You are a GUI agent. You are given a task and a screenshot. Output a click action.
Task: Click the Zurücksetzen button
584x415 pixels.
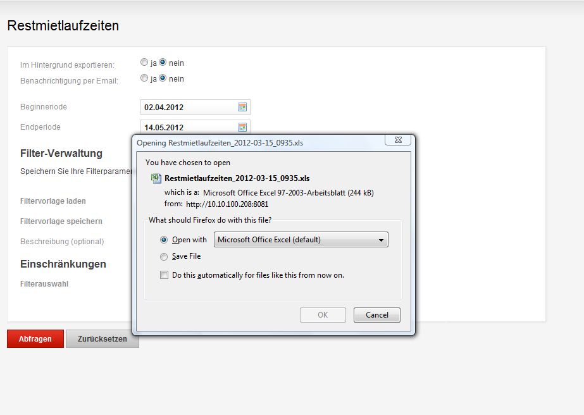[103, 338]
